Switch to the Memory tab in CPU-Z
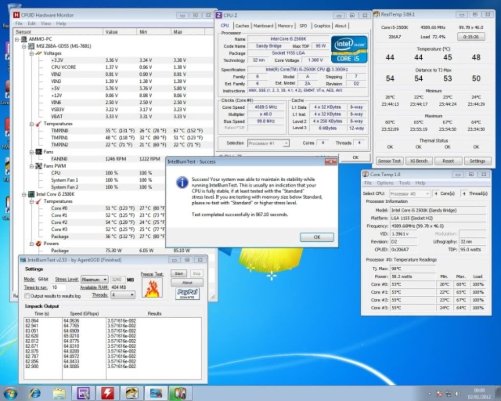This screenshot has width=501, height=401. (x=285, y=26)
